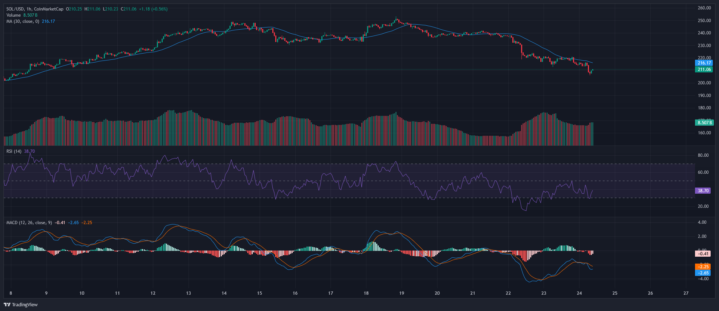Click date 24 on the time axis
This screenshot has width=719, height=311.
click(579, 293)
